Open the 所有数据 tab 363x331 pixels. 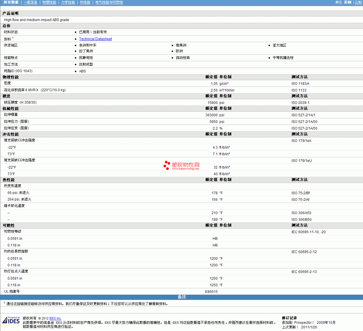(11, 2)
